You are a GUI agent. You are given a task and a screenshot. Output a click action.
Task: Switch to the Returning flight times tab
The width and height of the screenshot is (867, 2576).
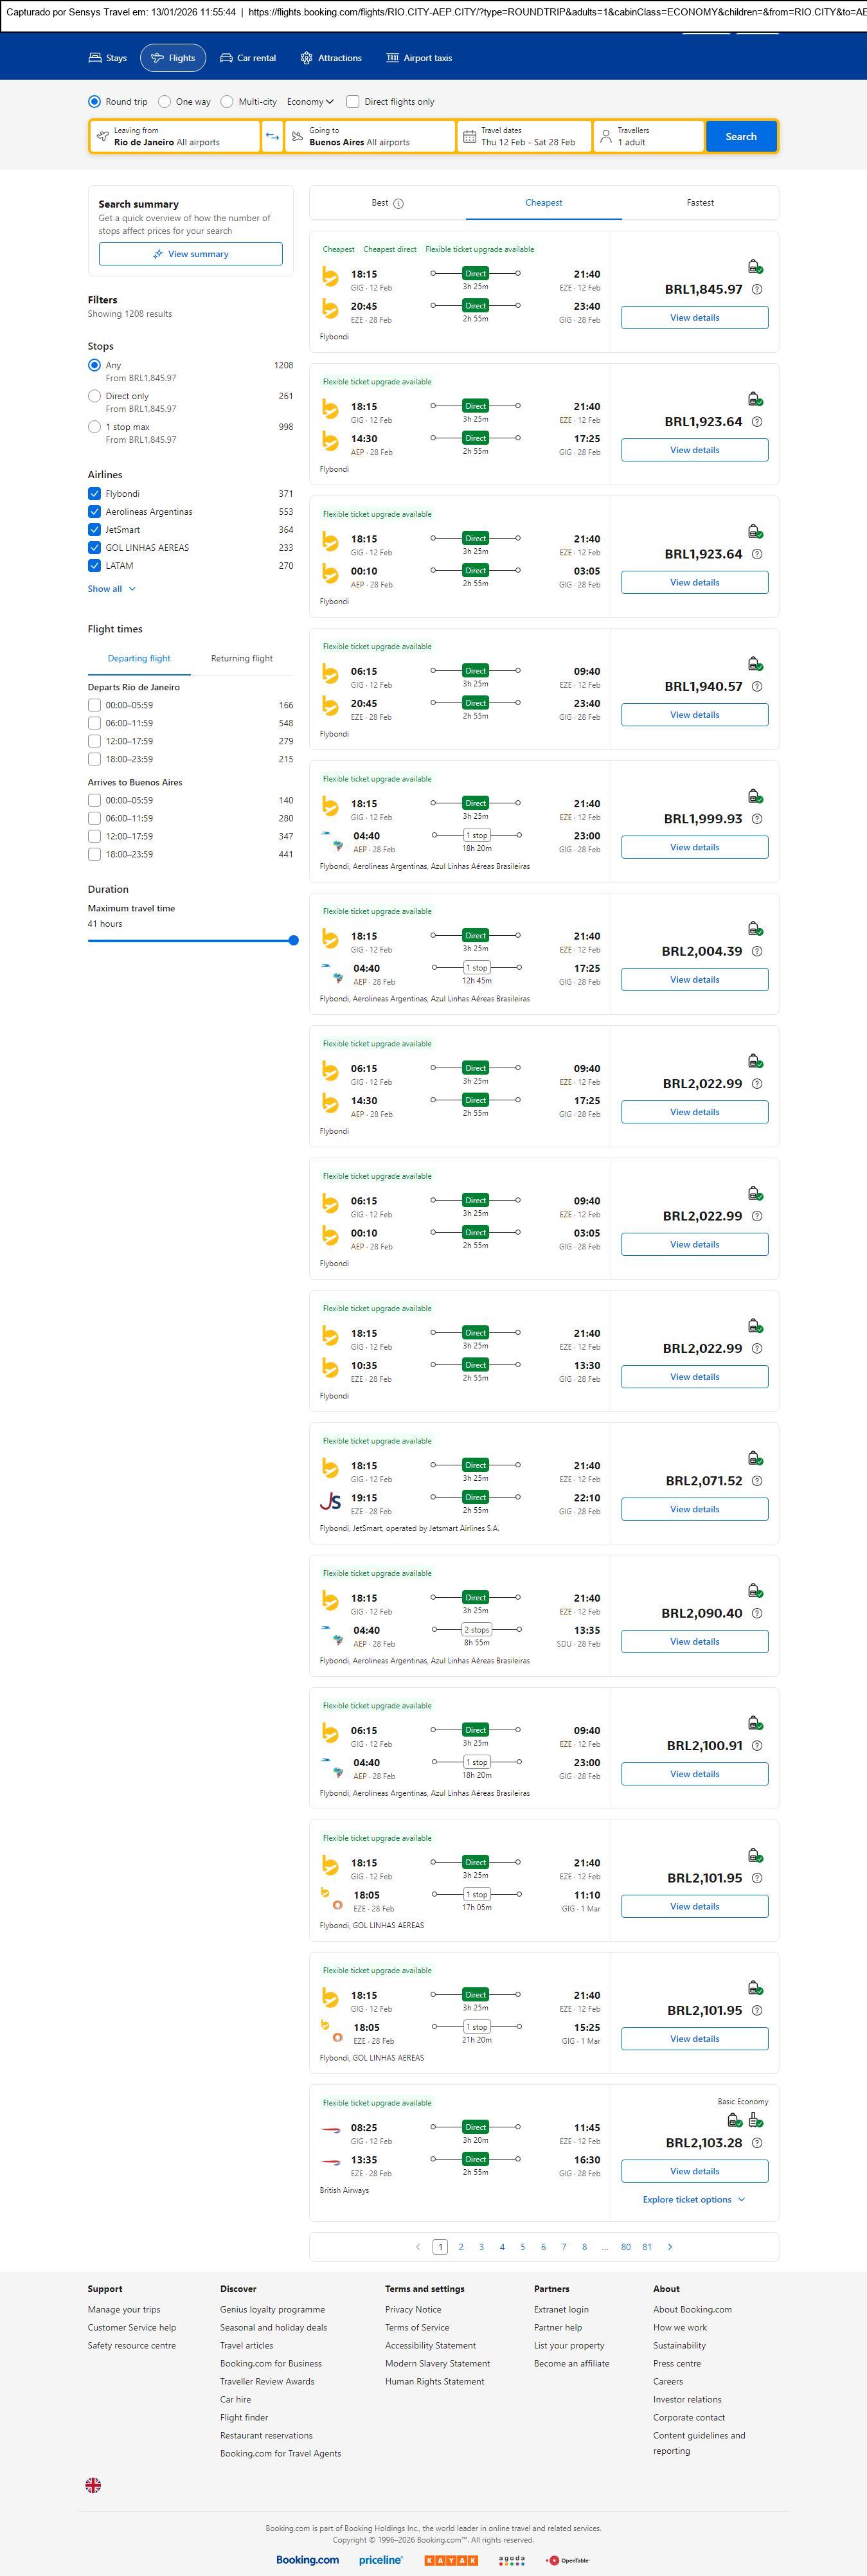click(242, 659)
